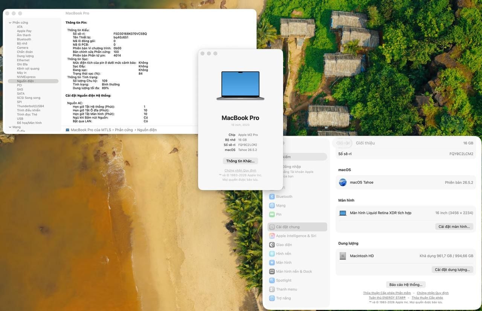
Task: Click the Trợ năng accessibility icon
Action: (272, 298)
